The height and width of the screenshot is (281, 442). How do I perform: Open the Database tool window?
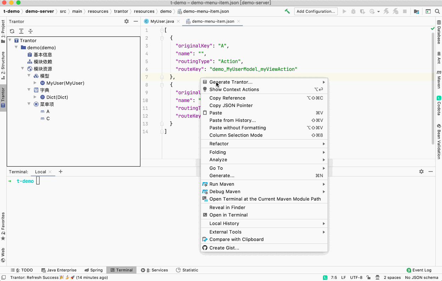(439, 32)
